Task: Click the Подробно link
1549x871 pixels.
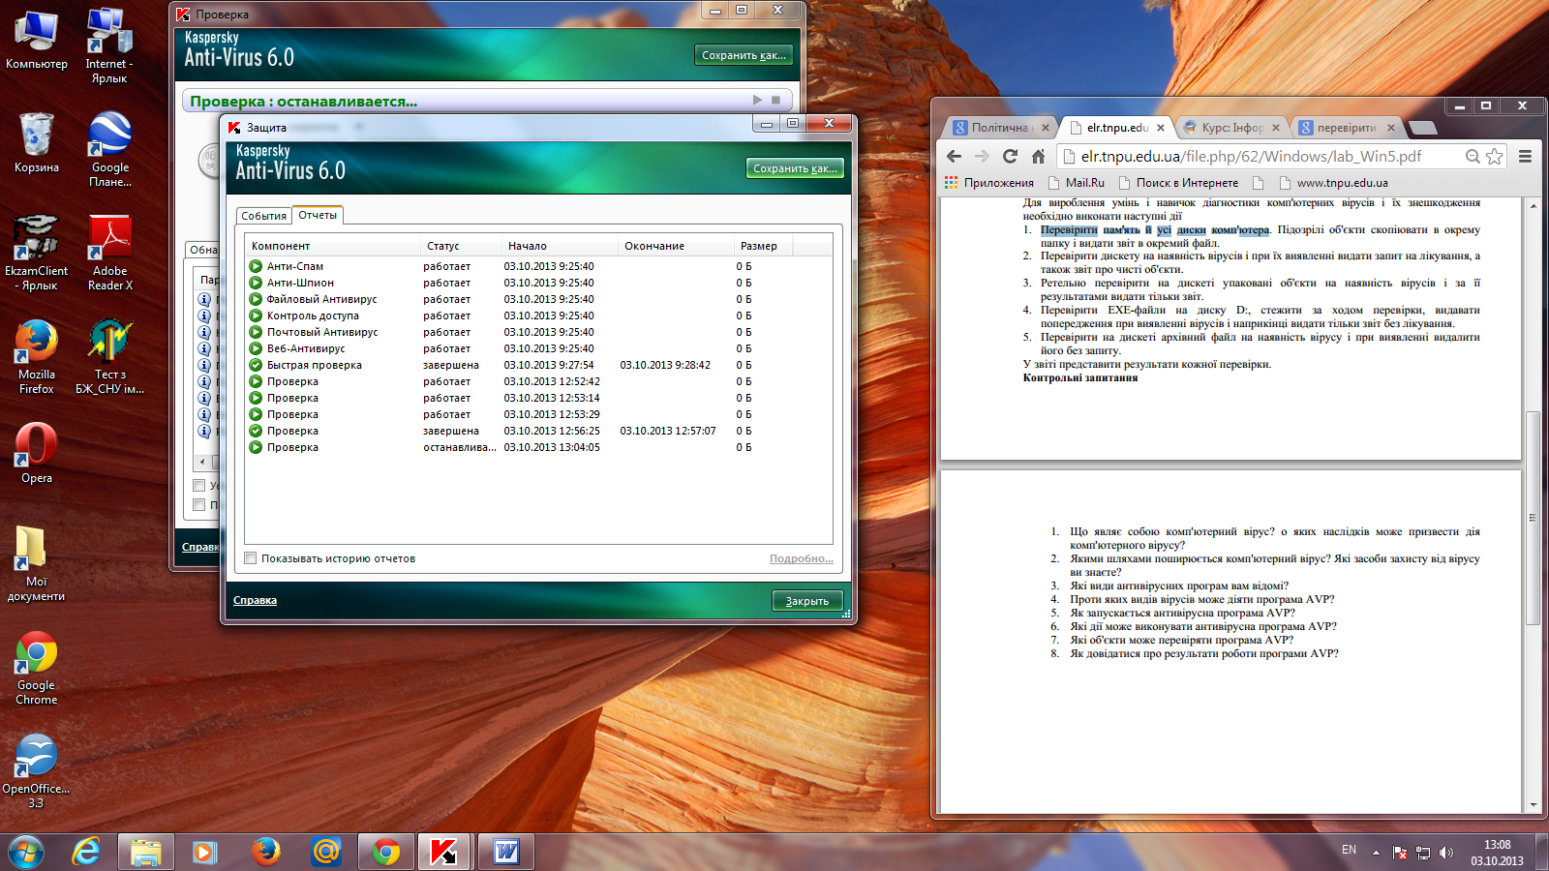Action: click(x=801, y=558)
